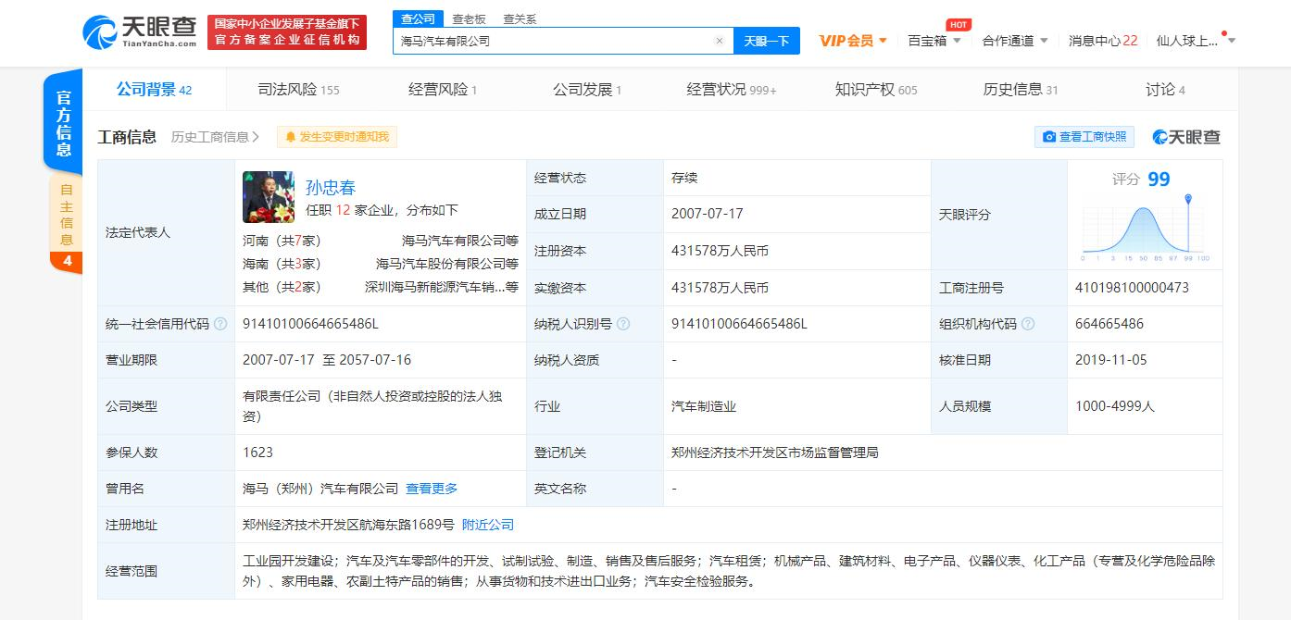This screenshot has width=1291, height=620.
Task: Click 核准日期 value 2019-11-05
Action: tap(1111, 360)
